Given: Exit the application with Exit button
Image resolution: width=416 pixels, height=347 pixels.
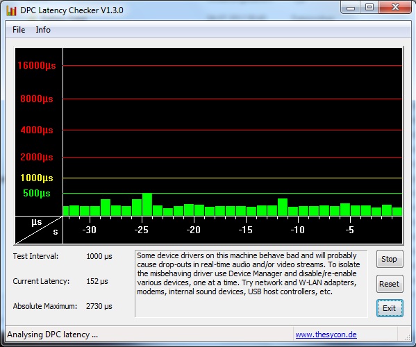Looking at the screenshot, I should coord(390,308).
